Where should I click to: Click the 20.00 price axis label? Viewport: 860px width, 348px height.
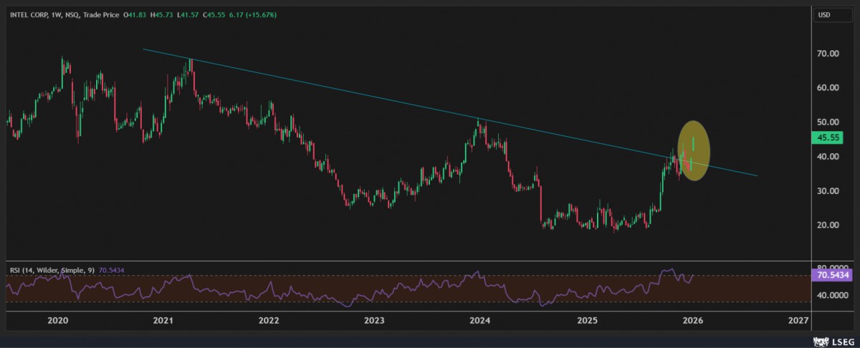pyautogui.click(x=828, y=225)
